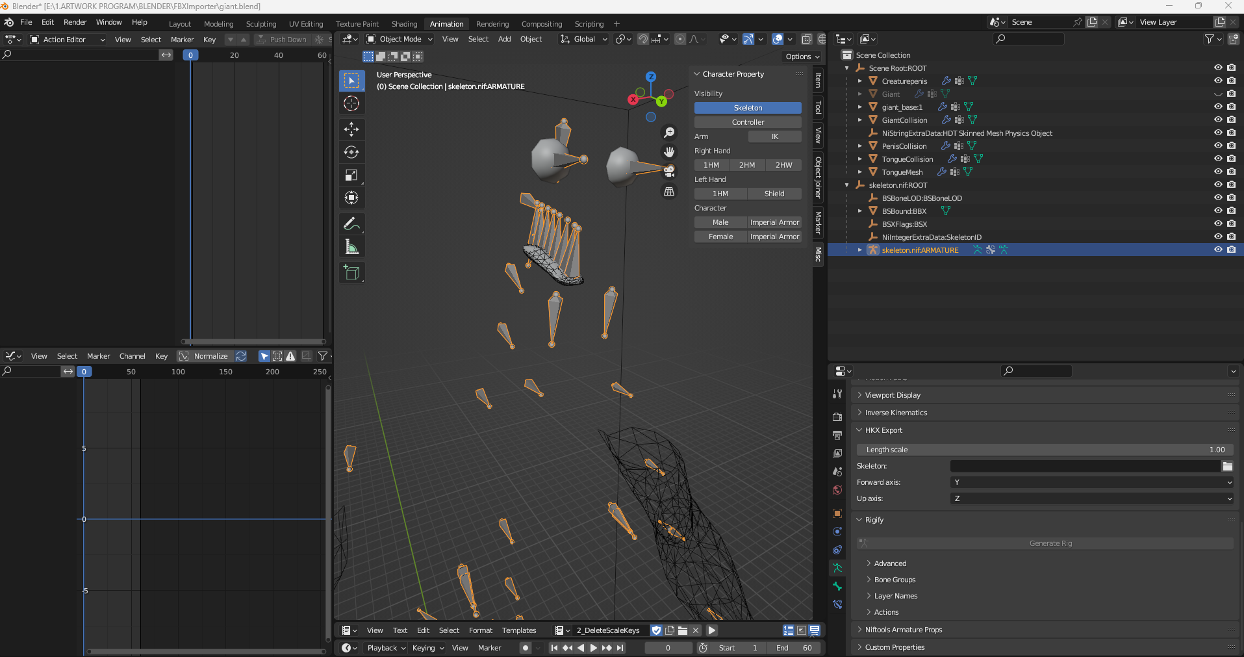Open the Tool properties tab icon
This screenshot has height=657, width=1244.
(x=837, y=394)
